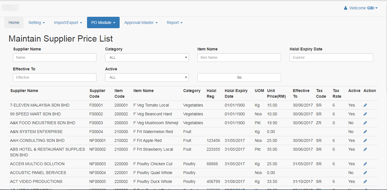Open the Active filter dropdown
The image size is (387, 190).
(x=147, y=77)
